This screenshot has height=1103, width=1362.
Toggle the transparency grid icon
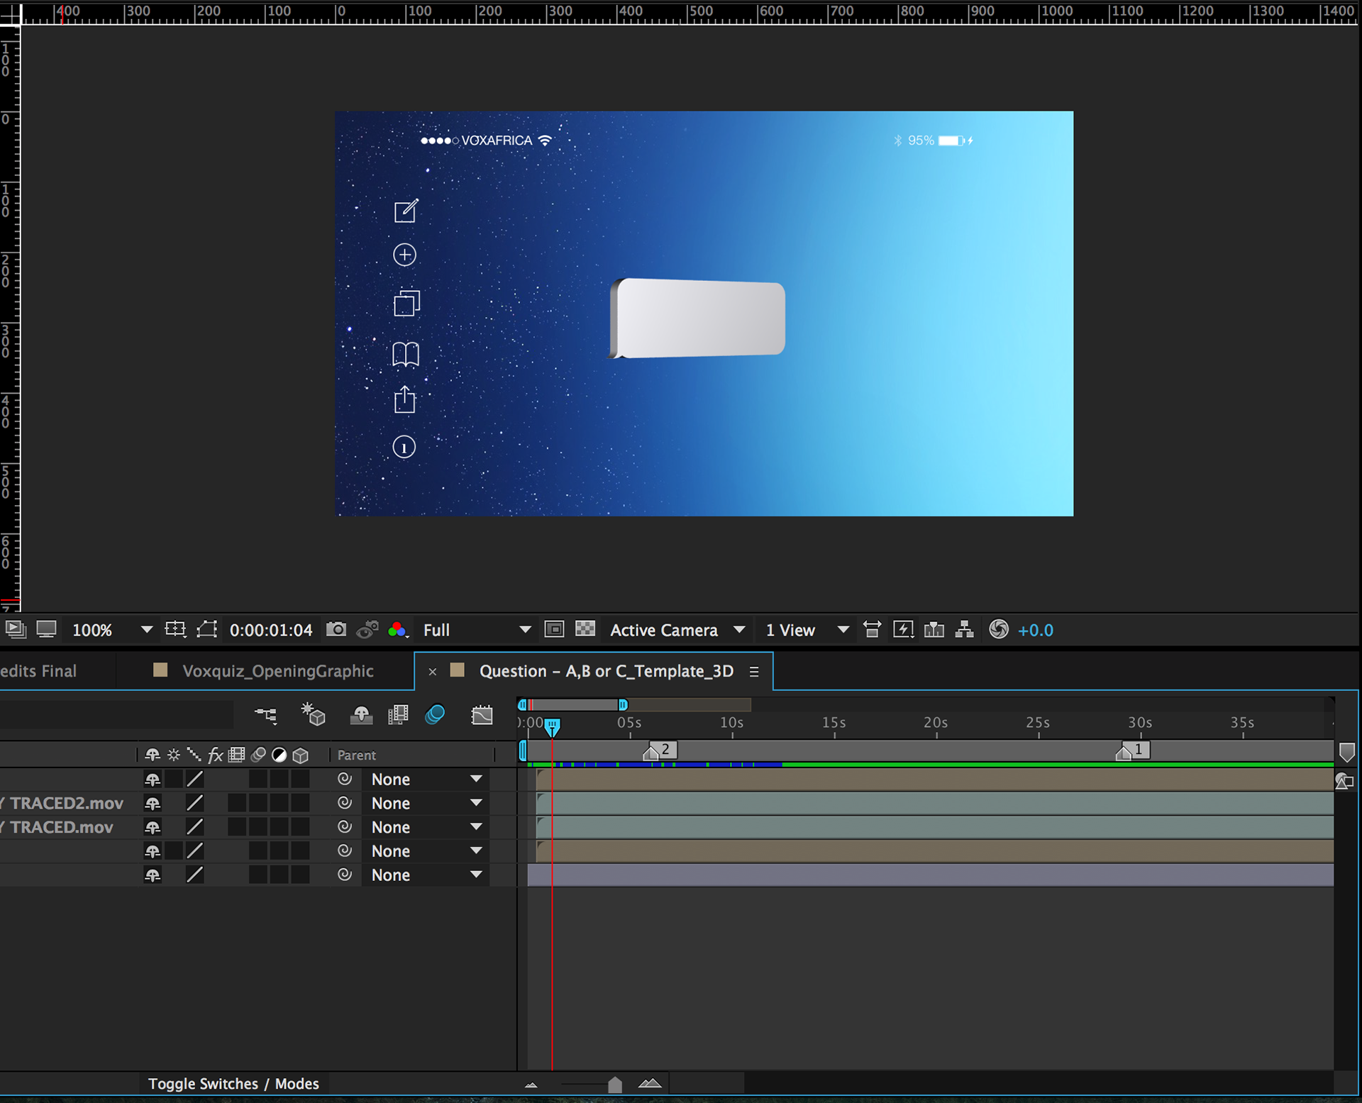tap(585, 630)
